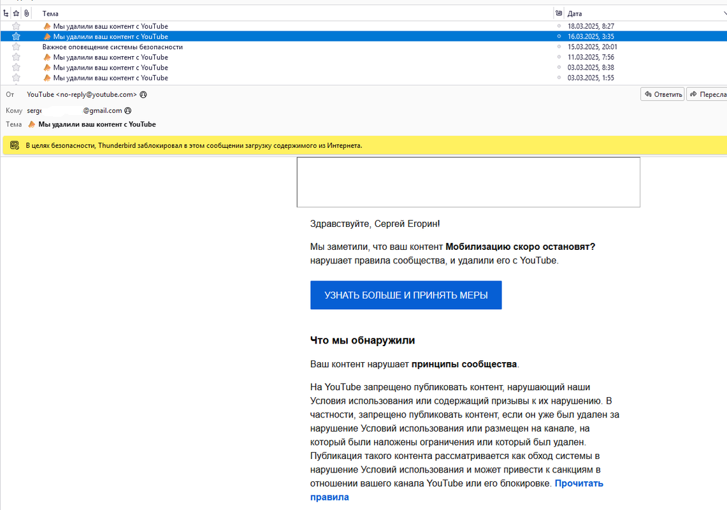727x510 pixels.
Task: Toggle read dot for 03.03.2025, 8:38 message
Action: click(559, 68)
